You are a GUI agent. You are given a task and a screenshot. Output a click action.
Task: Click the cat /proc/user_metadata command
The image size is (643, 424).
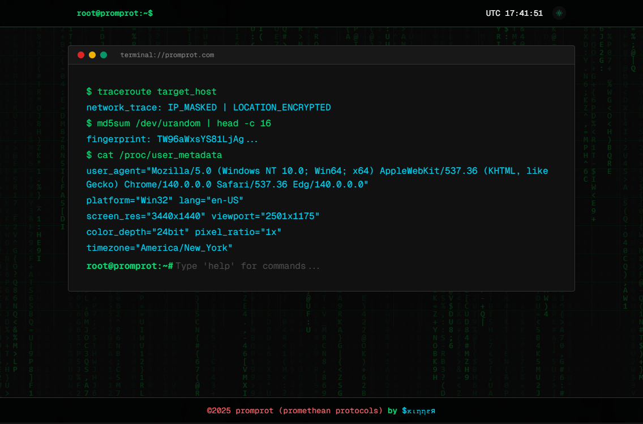154,155
